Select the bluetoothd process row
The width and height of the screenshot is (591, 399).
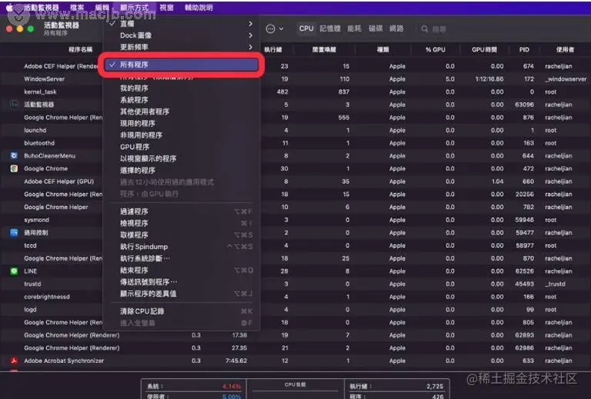coord(295,143)
